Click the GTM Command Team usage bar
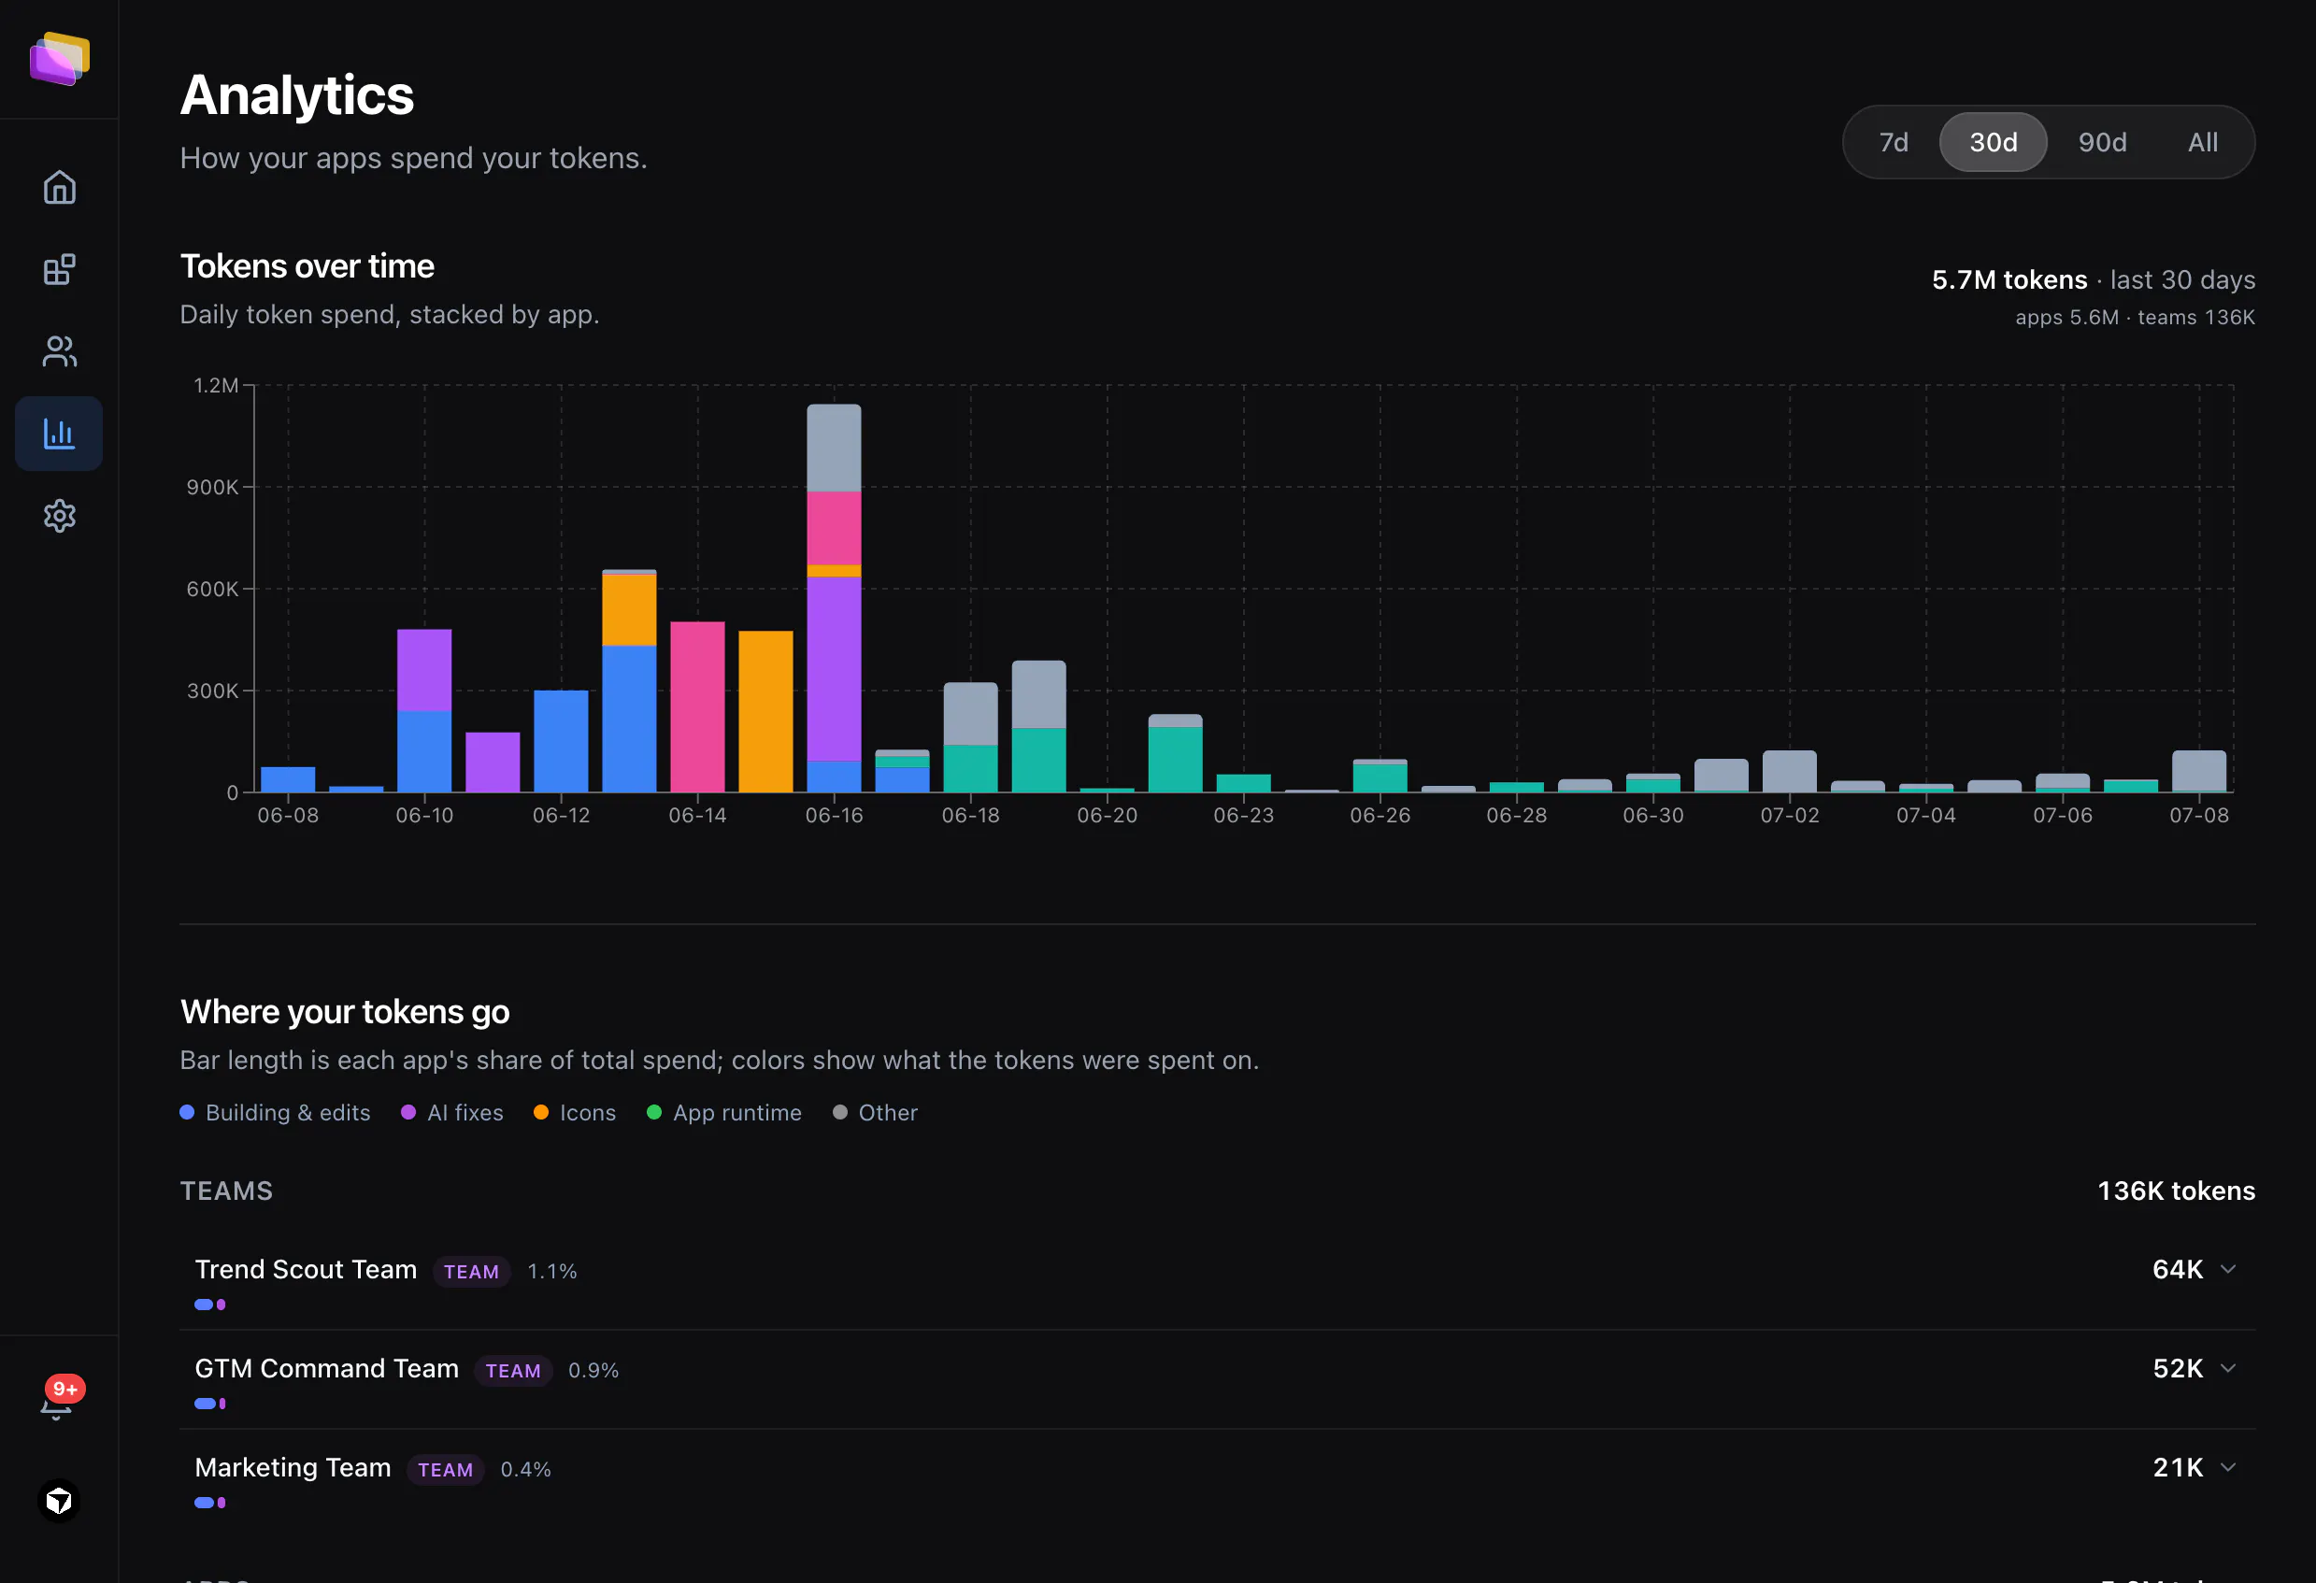The width and height of the screenshot is (2316, 1583). (210, 1404)
